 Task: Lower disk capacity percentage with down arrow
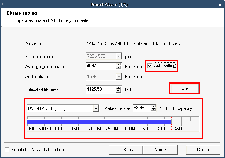153,110
